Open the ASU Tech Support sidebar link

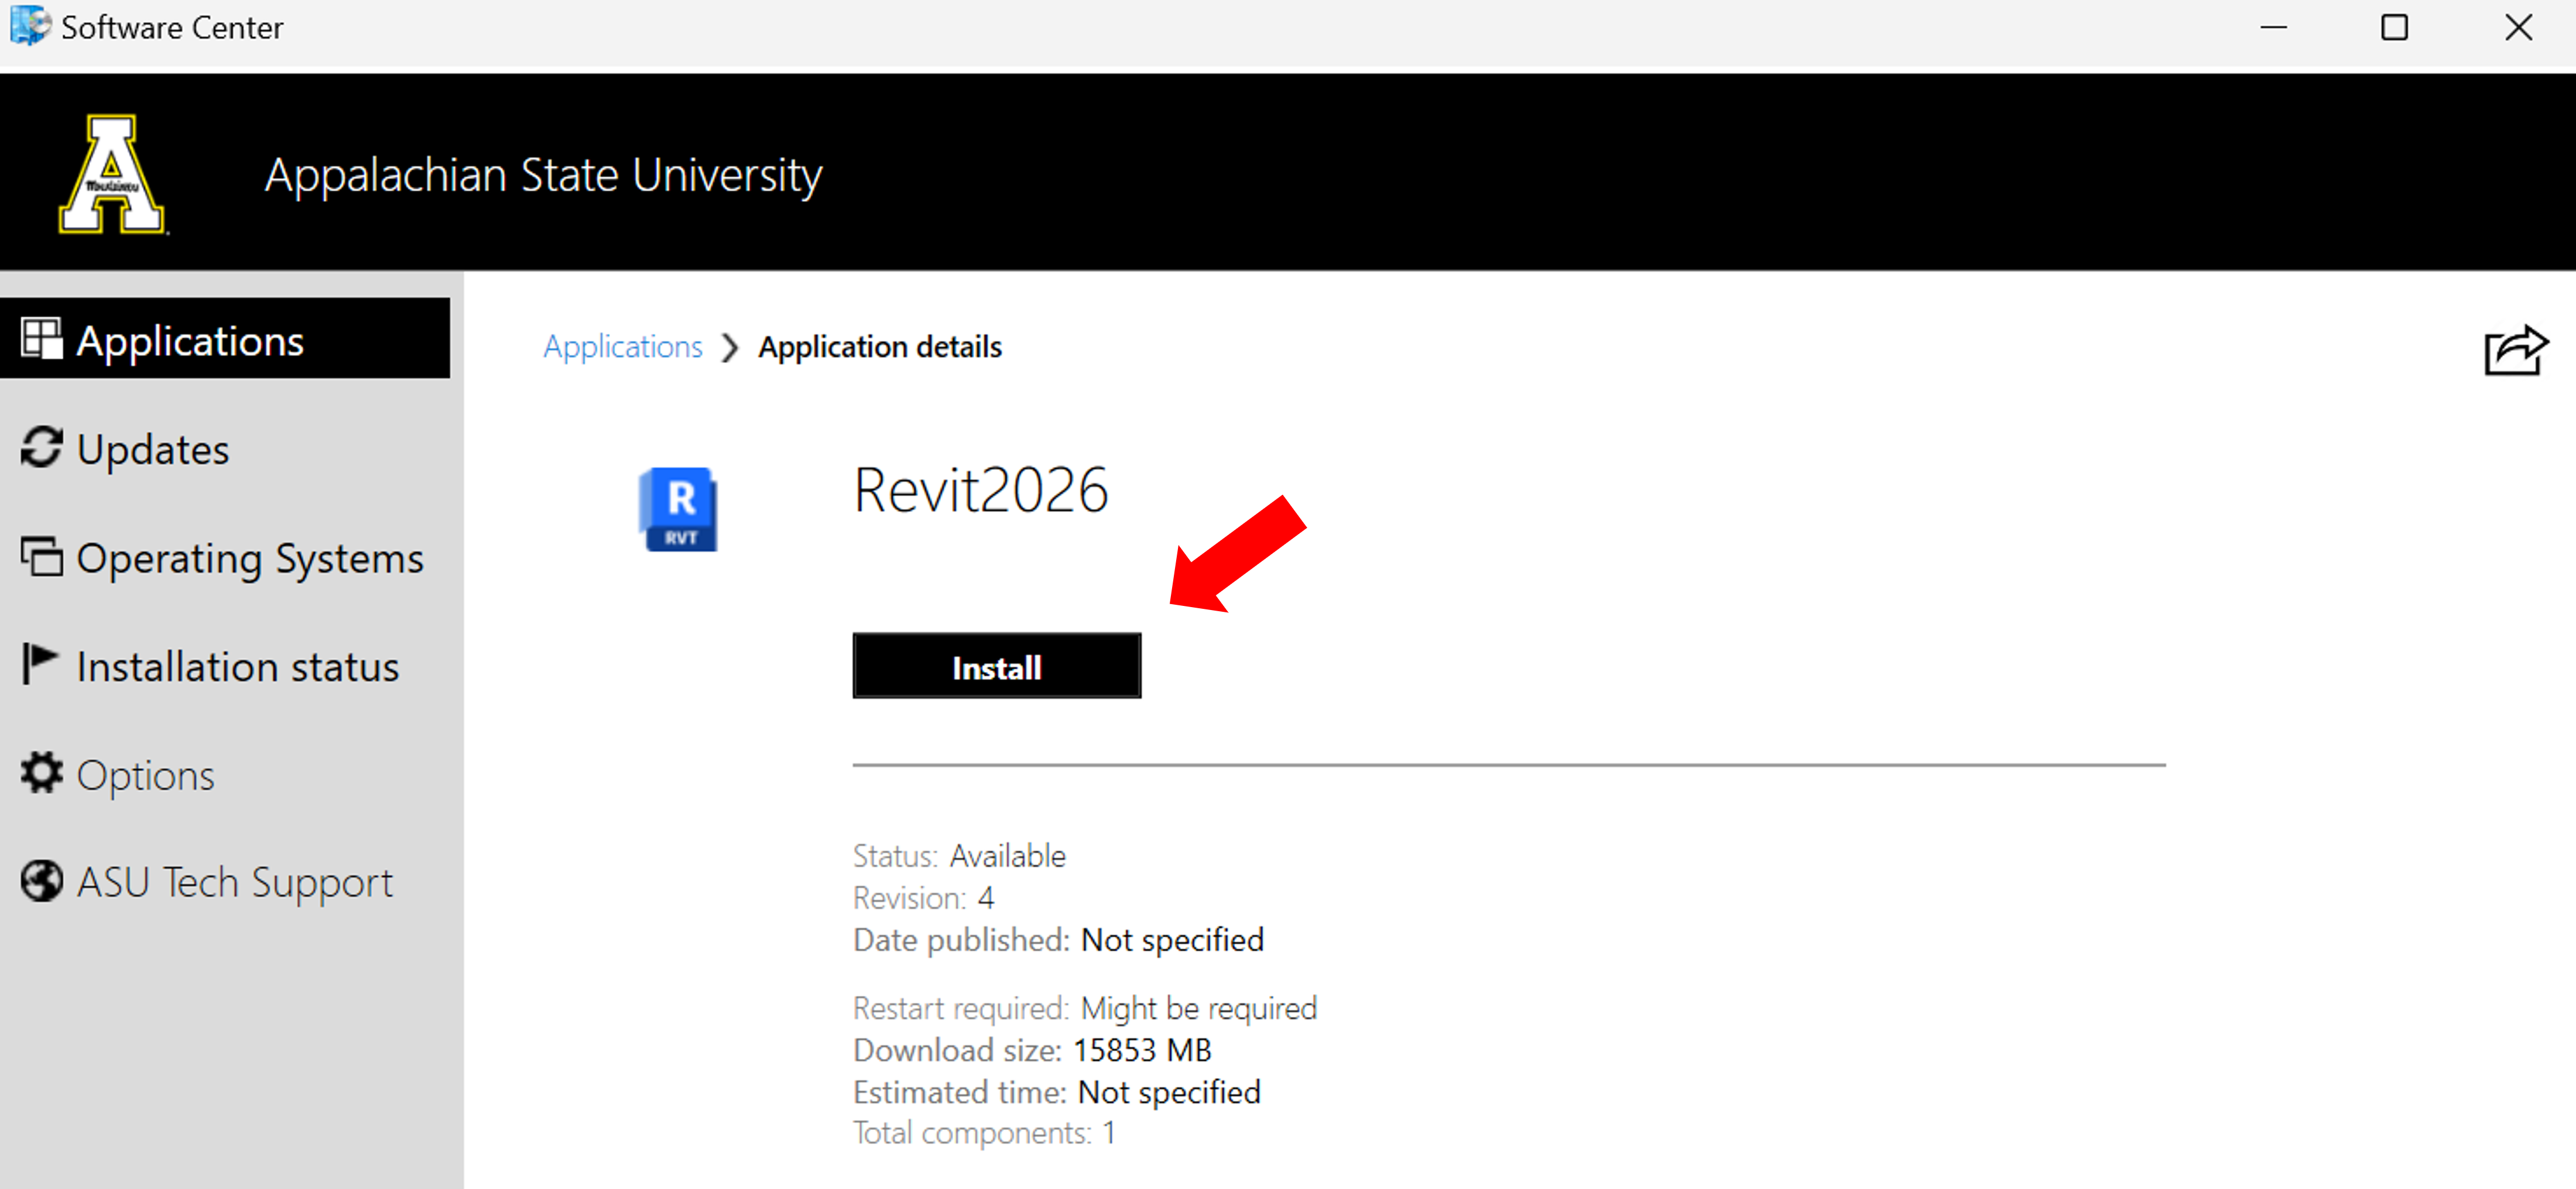tap(207, 882)
